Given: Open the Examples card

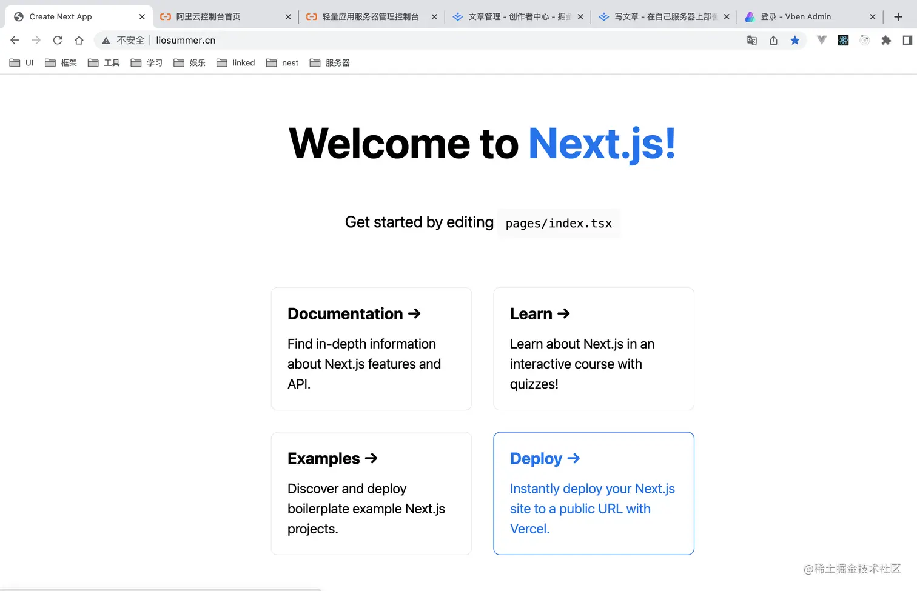Looking at the screenshot, I should click(x=371, y=493).
